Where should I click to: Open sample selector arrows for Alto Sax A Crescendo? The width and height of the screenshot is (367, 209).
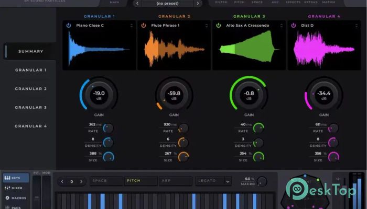tap(282, 26)
